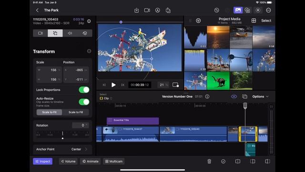Viewport: 305px width, 172px height.
Task: Select clip 11102019_105040 in timeline
Action: 193,134
